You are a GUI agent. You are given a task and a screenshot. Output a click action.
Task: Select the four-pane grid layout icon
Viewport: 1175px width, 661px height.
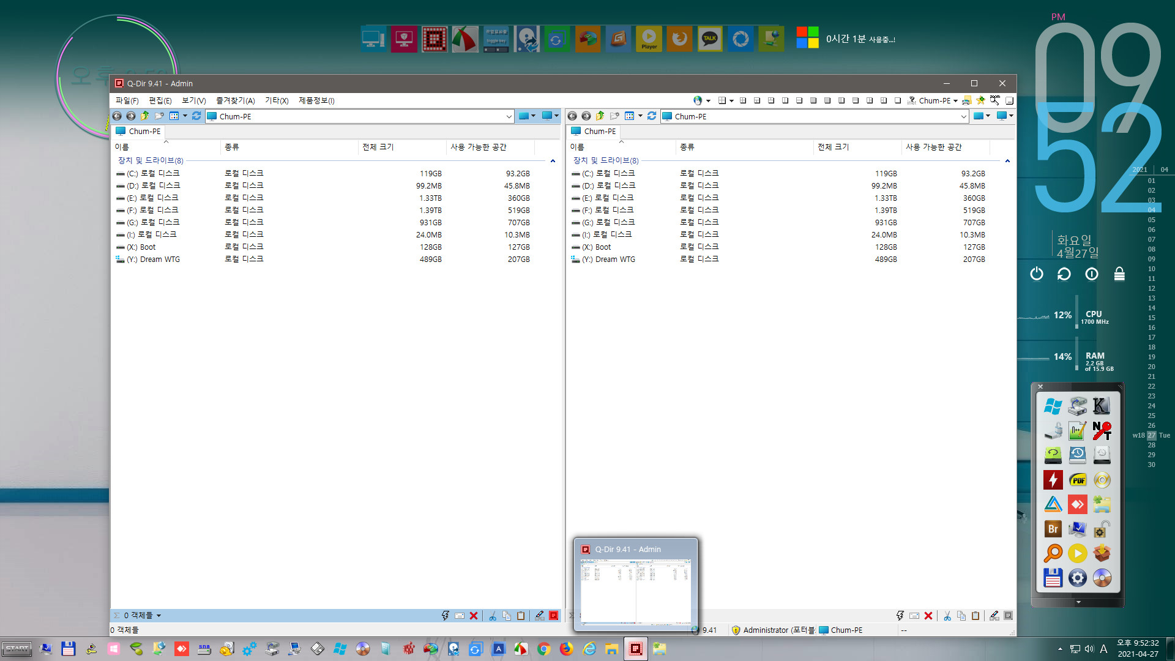coord(743,100)
